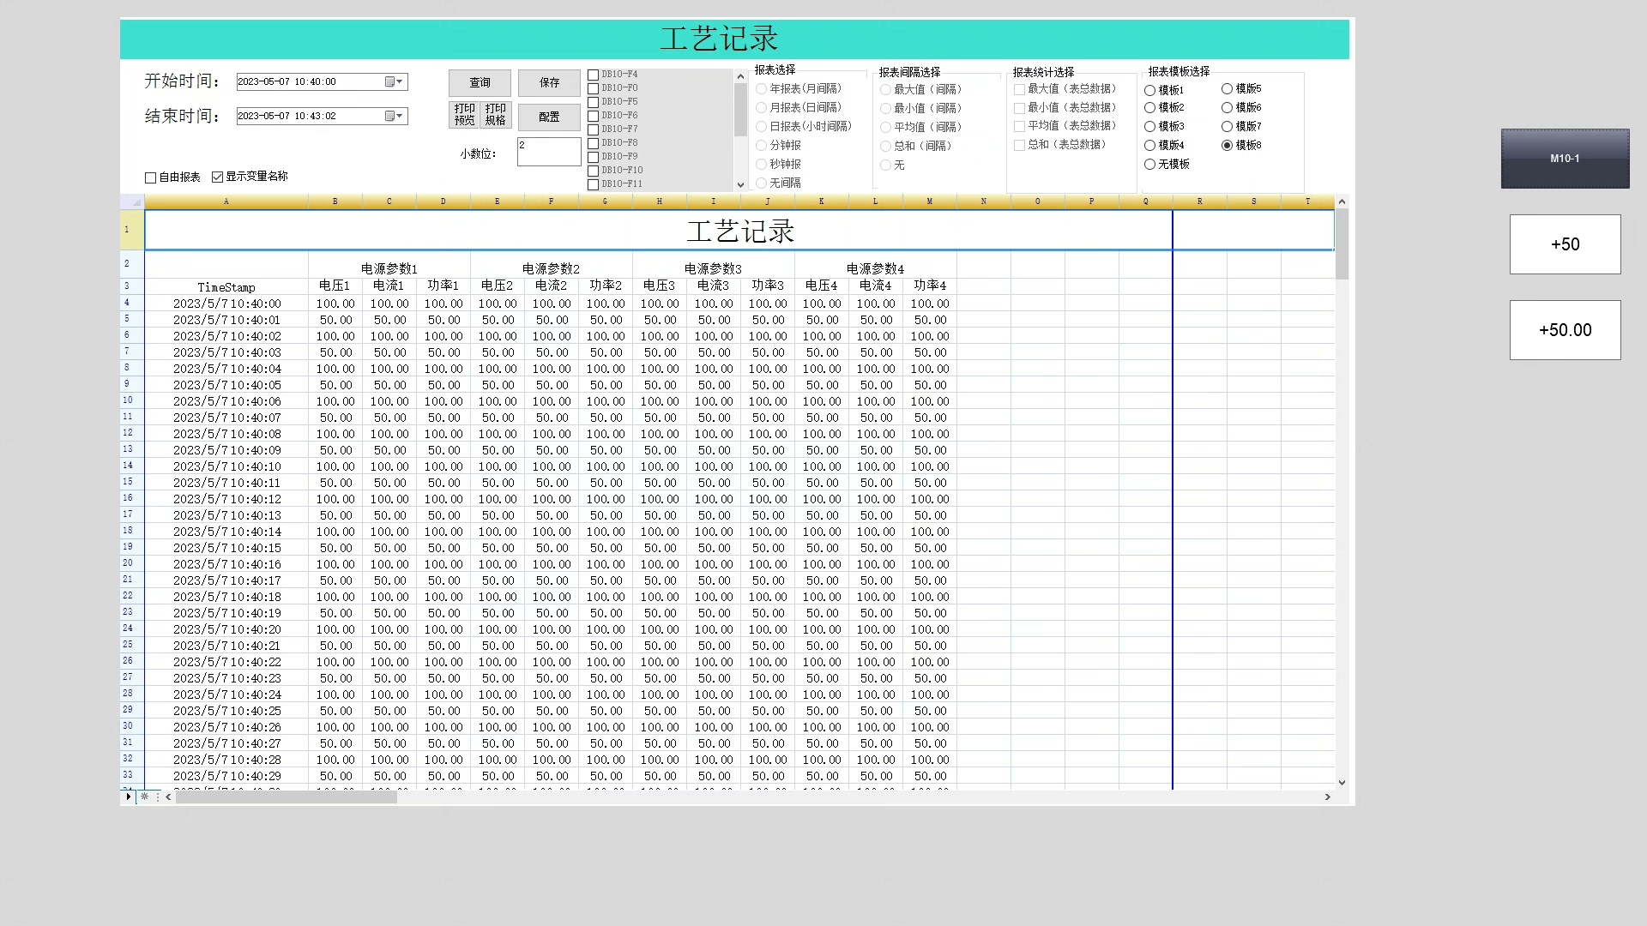Open 打印预览 print preview
Image resolution: width=1647 pixels, height=926 pixels.
(x=464, y=115)
